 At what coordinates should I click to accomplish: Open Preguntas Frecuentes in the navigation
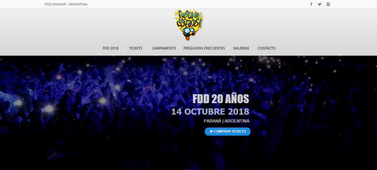(x=204, y=48)
